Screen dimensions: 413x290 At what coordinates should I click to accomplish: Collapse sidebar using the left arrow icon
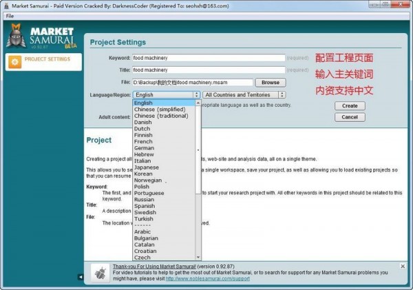point(81,277)
